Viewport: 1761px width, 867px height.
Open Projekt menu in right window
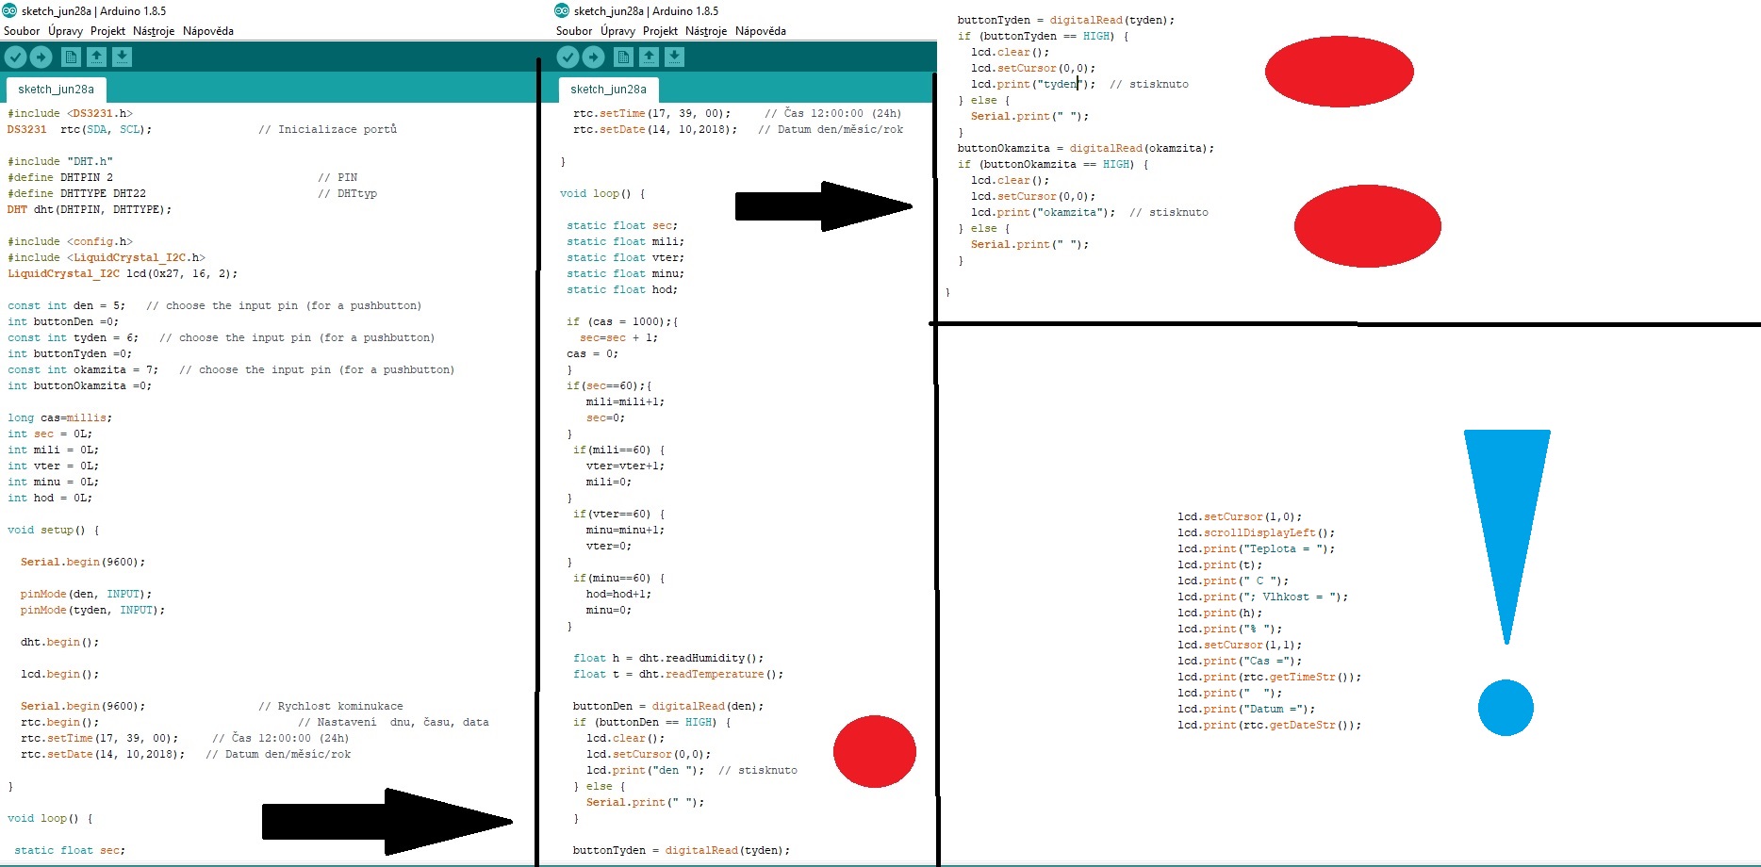660,31
